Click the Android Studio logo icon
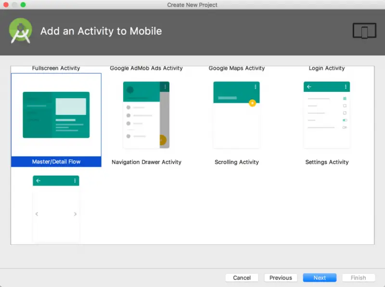 pyautogui.click(x=21, y=31)
